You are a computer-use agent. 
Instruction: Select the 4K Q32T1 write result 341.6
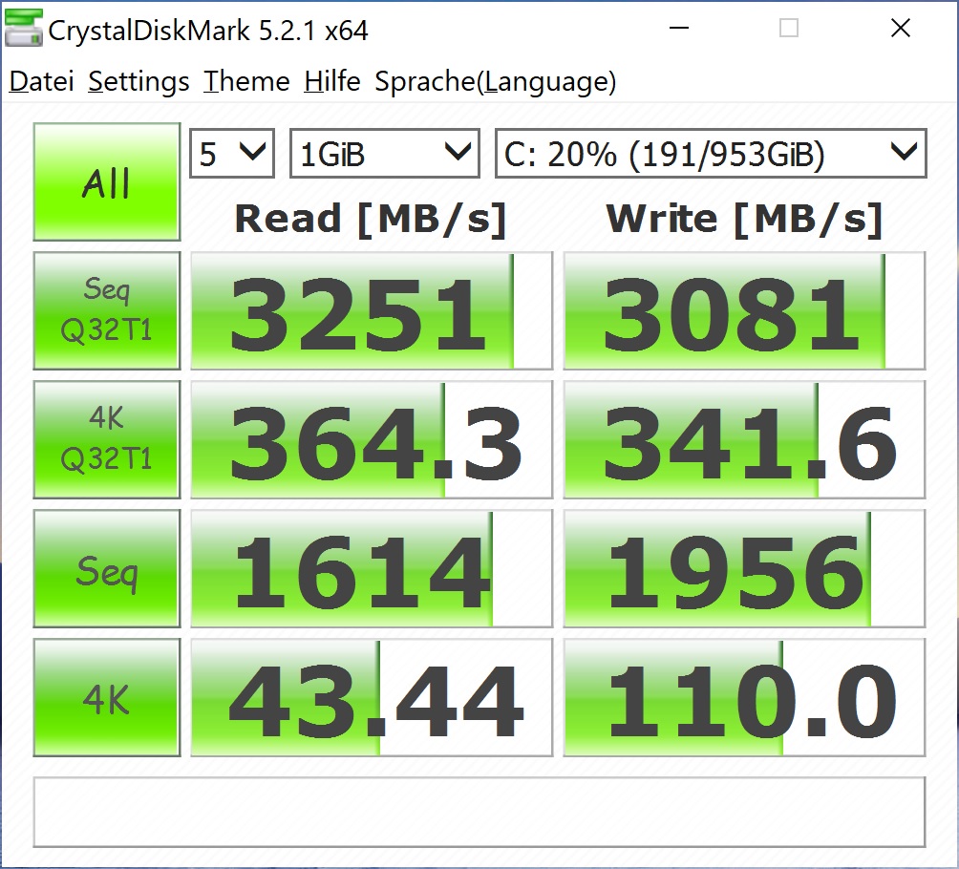(x=744, y=439)
